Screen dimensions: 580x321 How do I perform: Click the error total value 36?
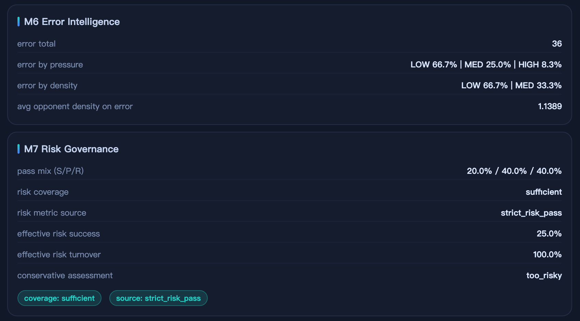click(x=557, y=44)
